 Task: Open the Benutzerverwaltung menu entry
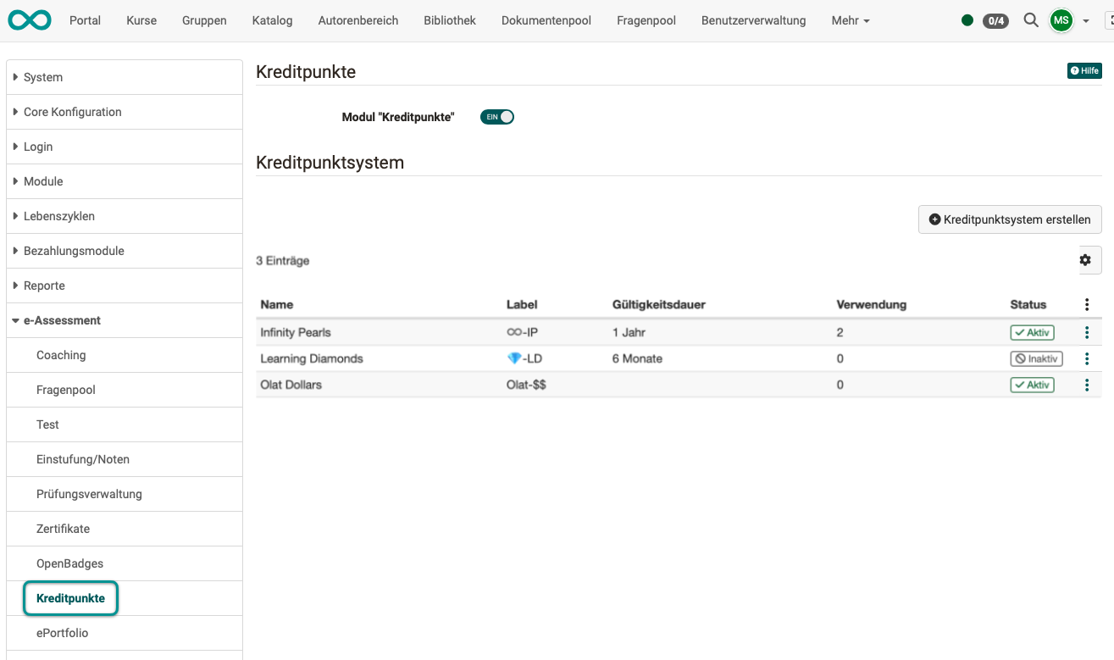[x=753, y=20]
